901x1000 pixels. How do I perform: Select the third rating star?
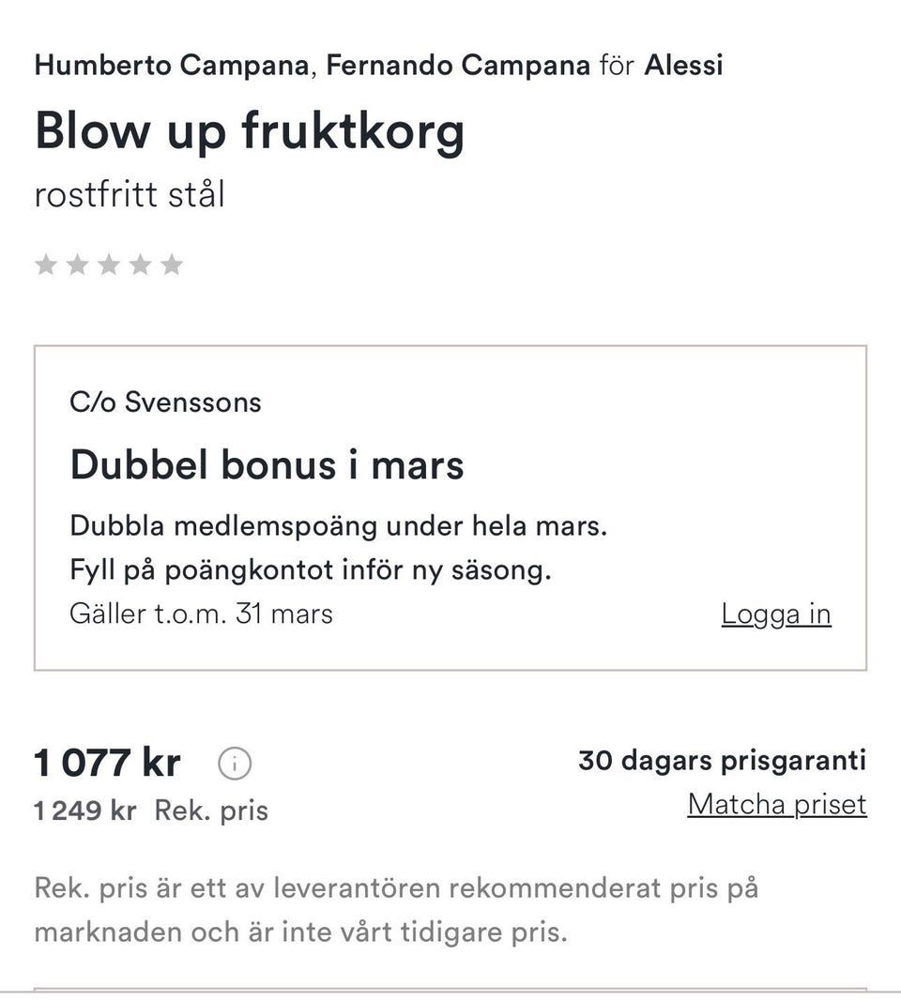(x=109, y=265)
